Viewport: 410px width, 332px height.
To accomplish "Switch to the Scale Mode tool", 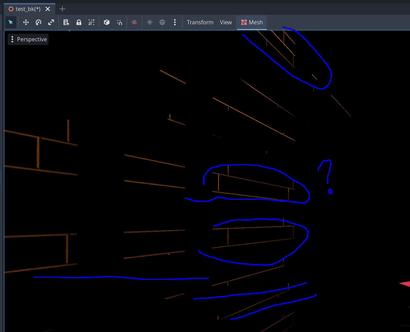I will pyautogui.click(x=51, y=22).
